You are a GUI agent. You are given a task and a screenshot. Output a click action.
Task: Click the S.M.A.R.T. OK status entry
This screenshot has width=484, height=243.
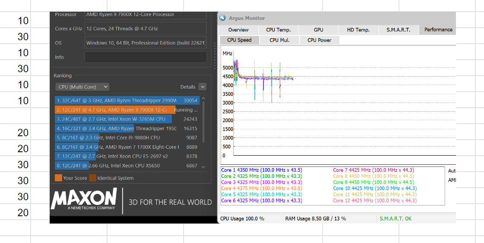tap(395, 219)
